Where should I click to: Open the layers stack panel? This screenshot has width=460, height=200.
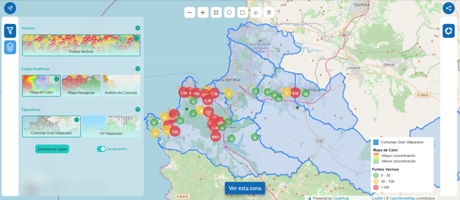pos(10,47)
